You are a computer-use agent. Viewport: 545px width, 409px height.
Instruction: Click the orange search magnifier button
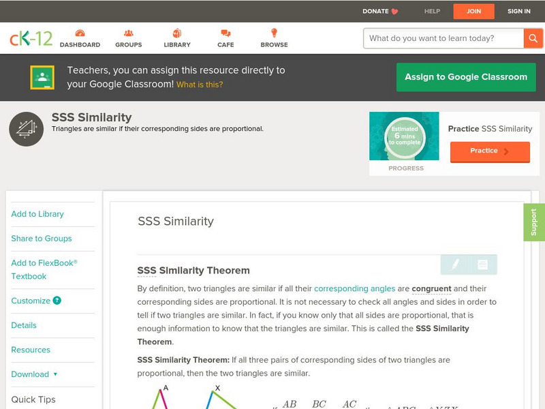533,38
